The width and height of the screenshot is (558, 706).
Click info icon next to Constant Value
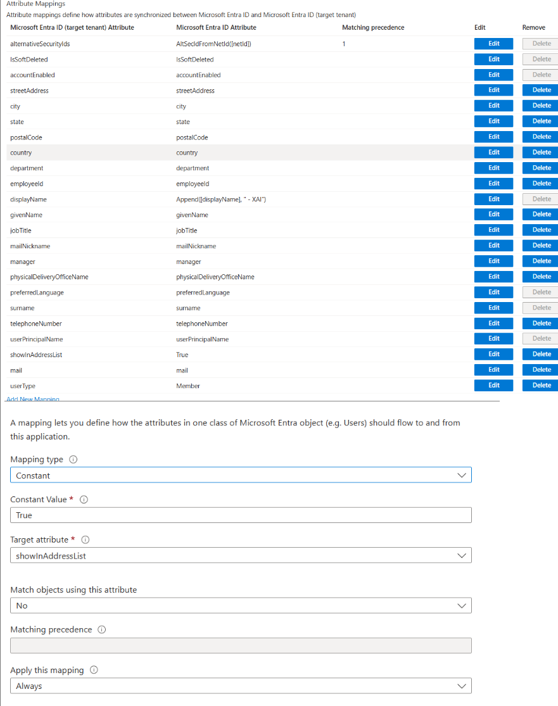pyautogui.click(x=84, y=500)
